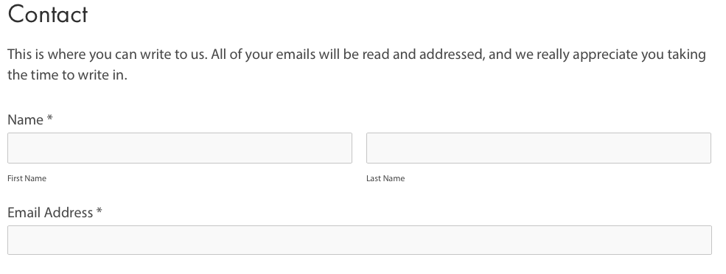Viewport: 726px width, 274px height.
Task: Click into the First Name input field
Action: click(180, 148)
